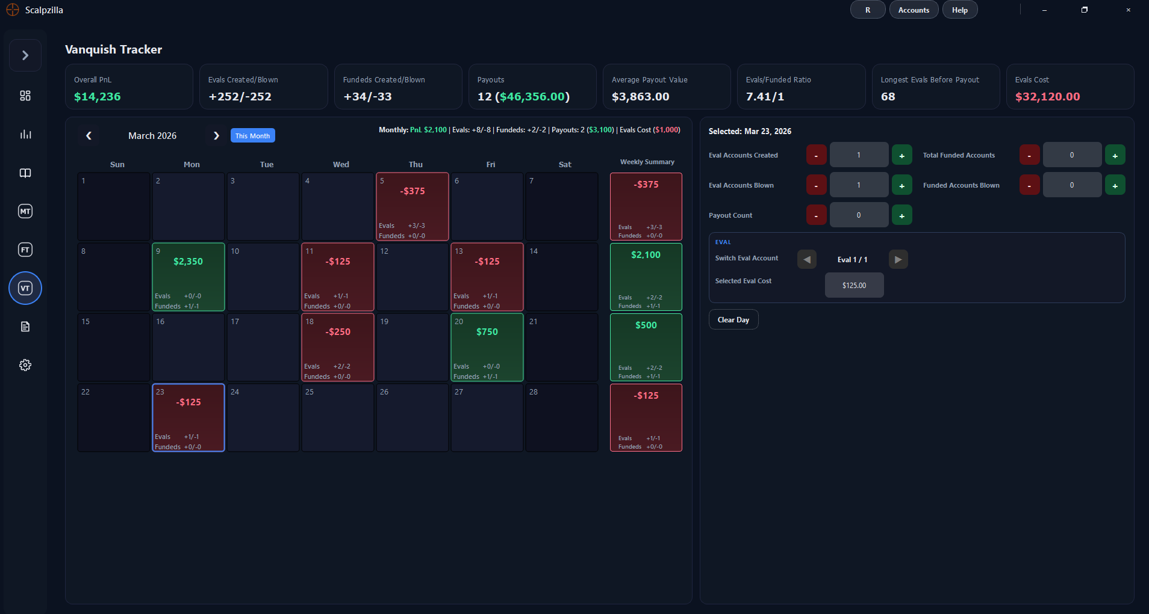Select the empty March 14 day cell
The image size is (1149, 614).
click(x=562, y=277)
